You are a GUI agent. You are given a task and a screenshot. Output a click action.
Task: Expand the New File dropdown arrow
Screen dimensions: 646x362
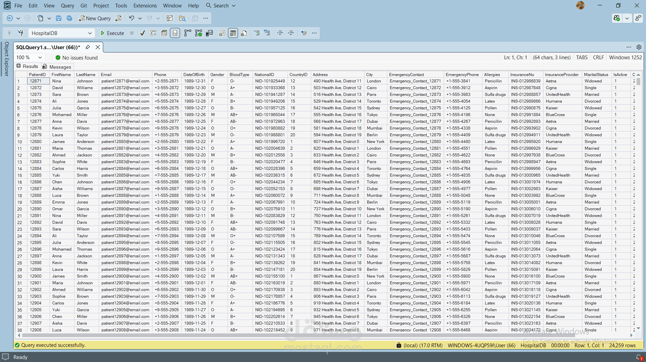coord(49,18)
